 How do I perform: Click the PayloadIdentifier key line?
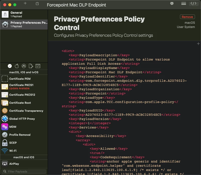pyautogui.click(x=98, y=76)
